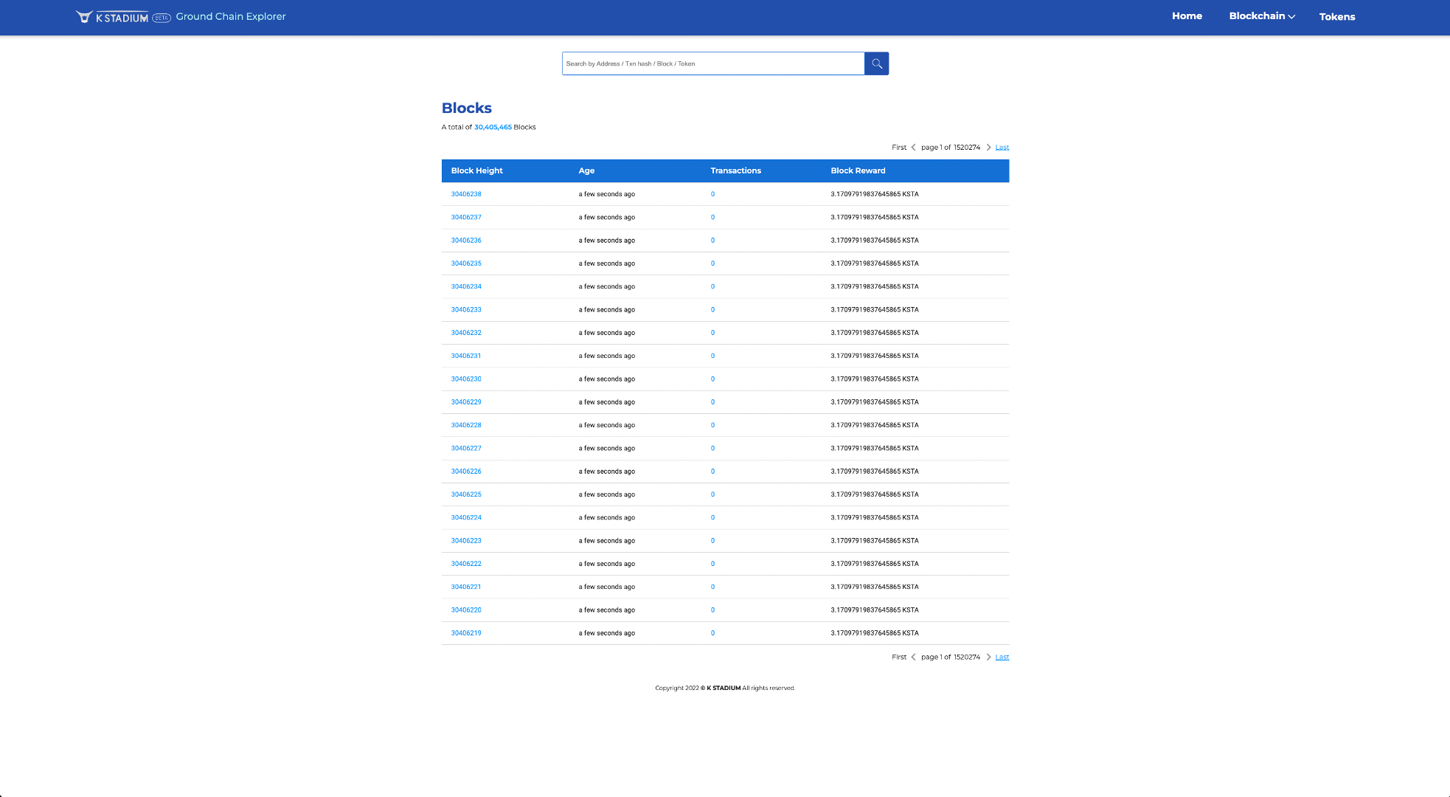Click the Last link in bottom pagination

(x=1002, y=658)
